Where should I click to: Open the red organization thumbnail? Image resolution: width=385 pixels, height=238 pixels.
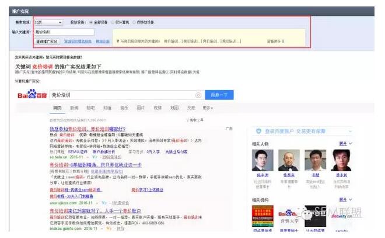(x=262, y=216)
